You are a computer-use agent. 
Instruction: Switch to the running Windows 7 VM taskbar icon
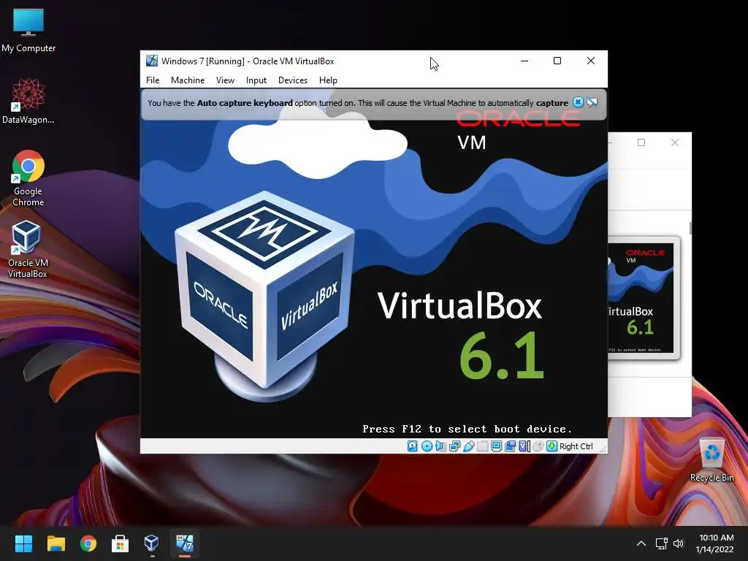185,543
